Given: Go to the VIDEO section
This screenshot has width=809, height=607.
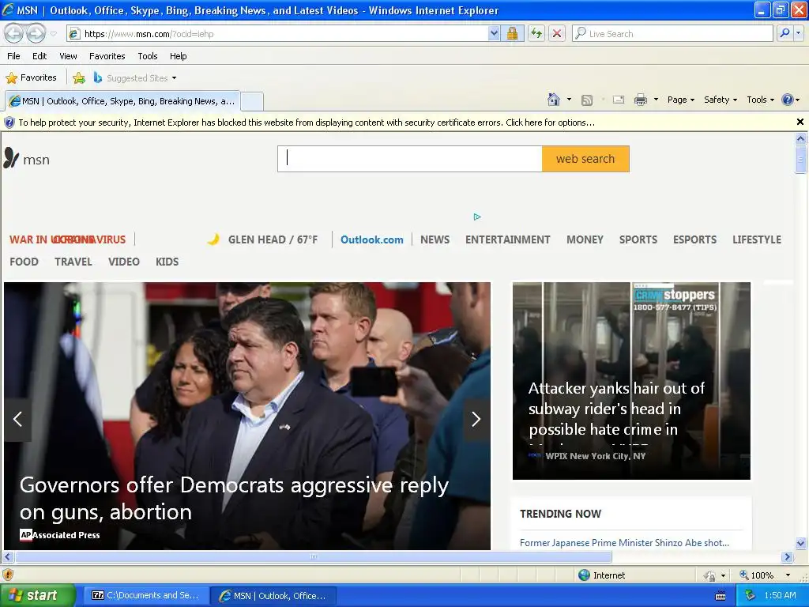Looking at the screenshot, I should (x=124, y=262).
